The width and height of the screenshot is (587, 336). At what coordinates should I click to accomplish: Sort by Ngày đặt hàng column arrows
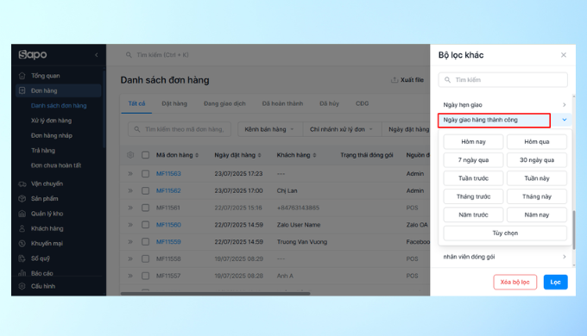click(x=260, y=155)
